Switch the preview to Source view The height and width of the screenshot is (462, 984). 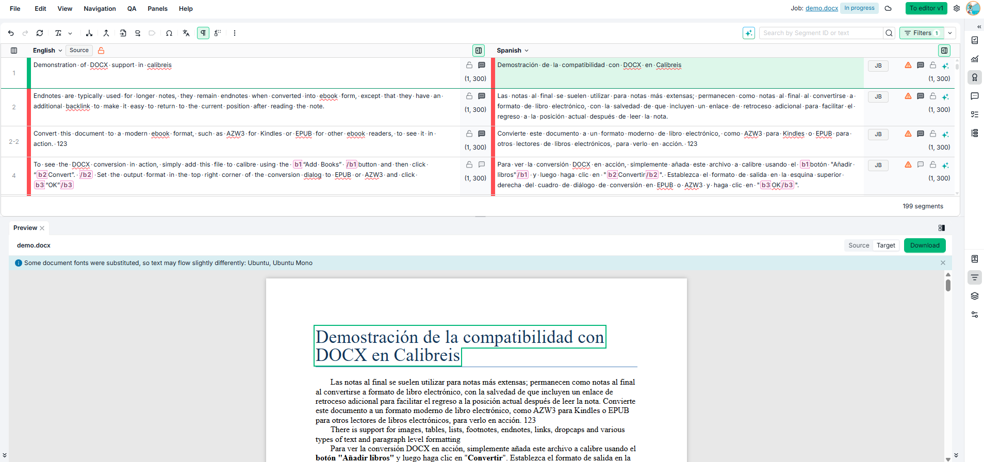[859, 245]
